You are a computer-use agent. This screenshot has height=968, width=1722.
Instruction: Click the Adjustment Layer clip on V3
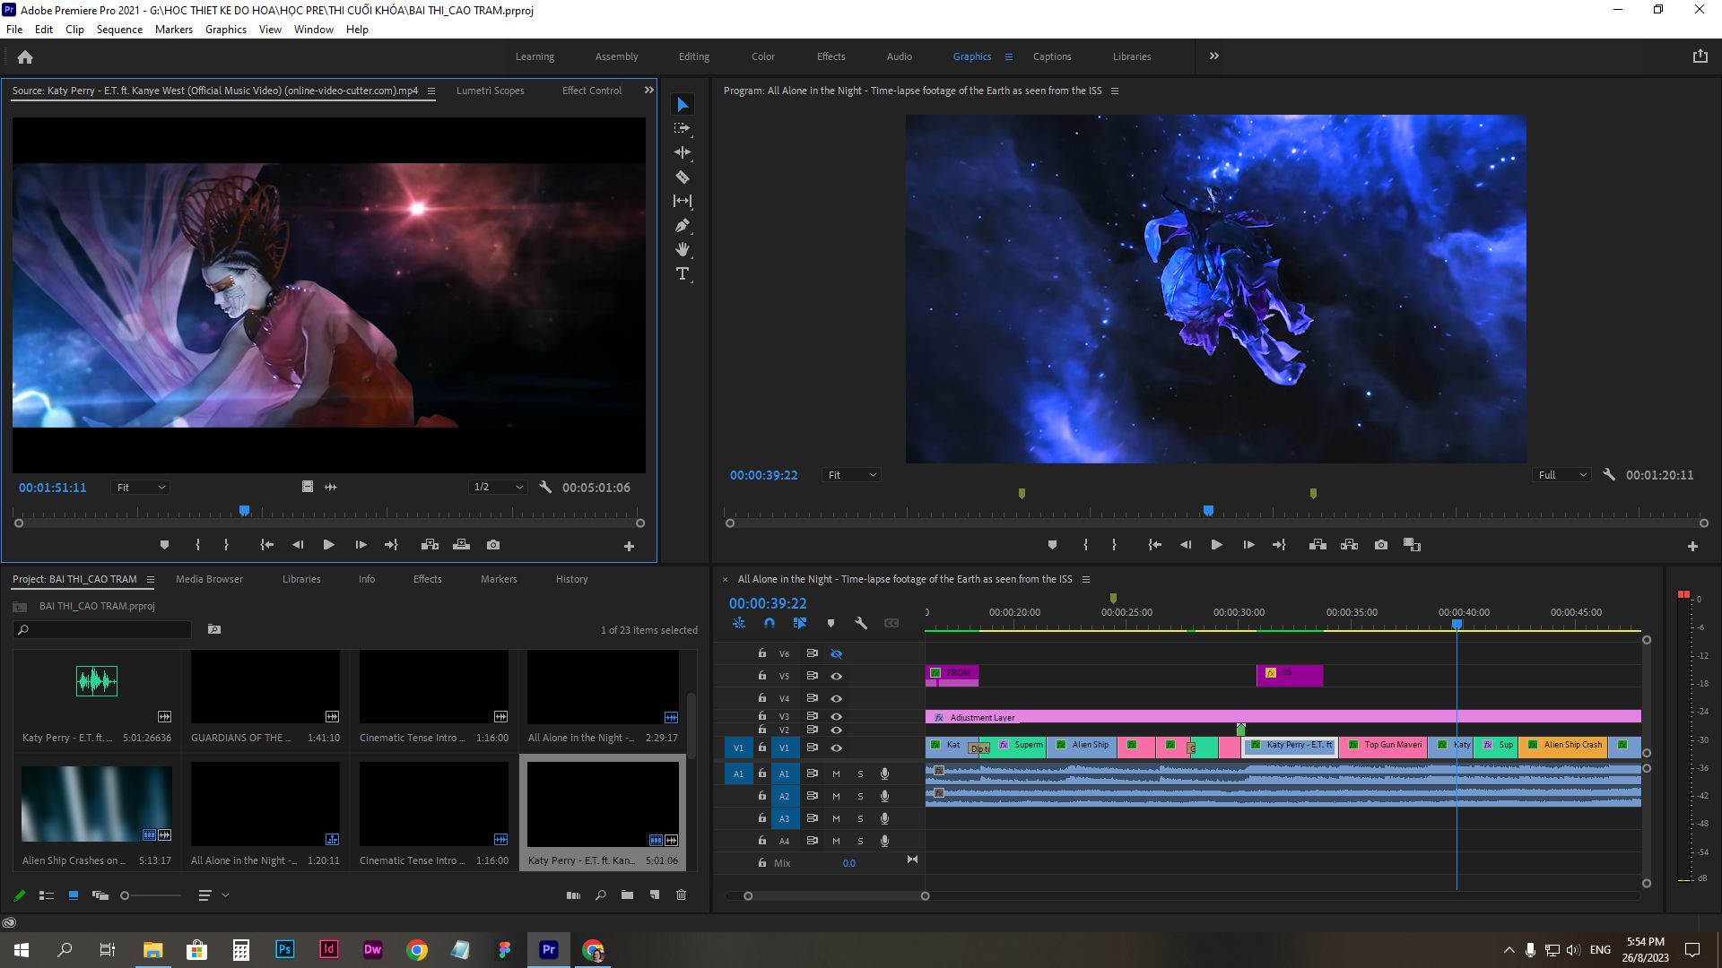click(1283, 717)
